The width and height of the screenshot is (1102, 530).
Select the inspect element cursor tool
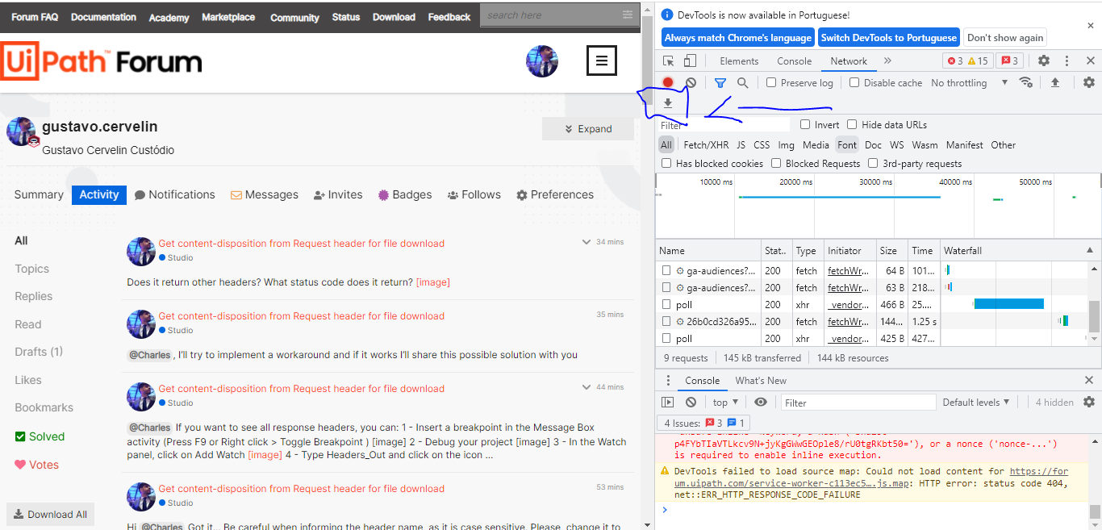pyautogui.click(x=666, y=61)
